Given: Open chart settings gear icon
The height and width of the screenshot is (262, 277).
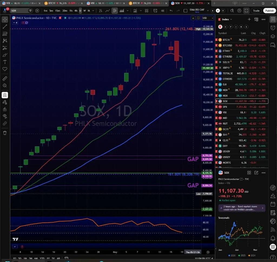Looking at the screenshot, I should [239, 11].
